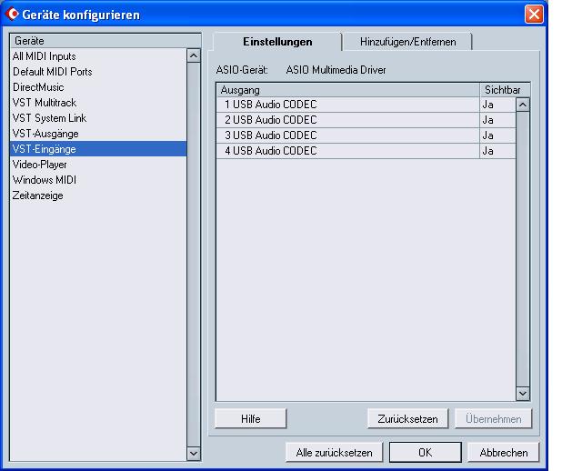The height and width of the screenshot is (471, 582).
Task: Click the Sichtbar column header
Action: [505, 90]
